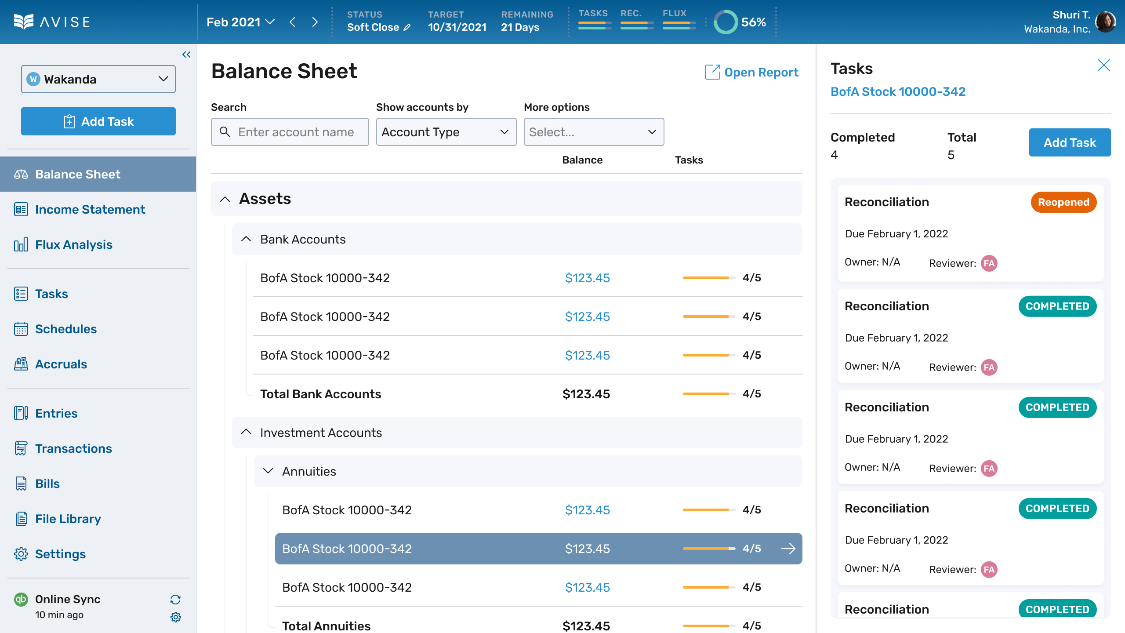
Task: Collapse Bank Accounts group
Action: tap(246, 239)
